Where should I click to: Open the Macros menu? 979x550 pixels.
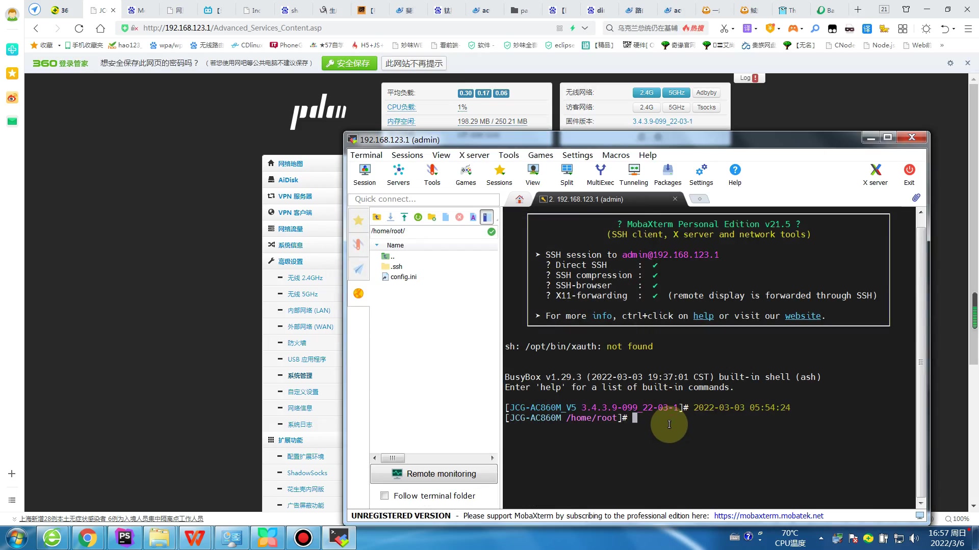point(615,155)
